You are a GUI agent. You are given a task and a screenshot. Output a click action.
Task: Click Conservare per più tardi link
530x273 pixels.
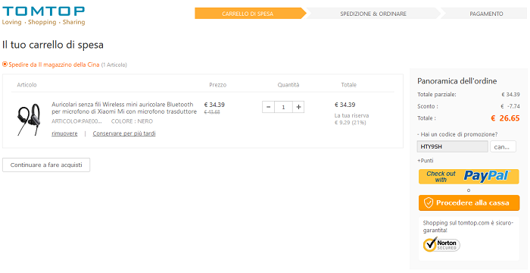124,133
